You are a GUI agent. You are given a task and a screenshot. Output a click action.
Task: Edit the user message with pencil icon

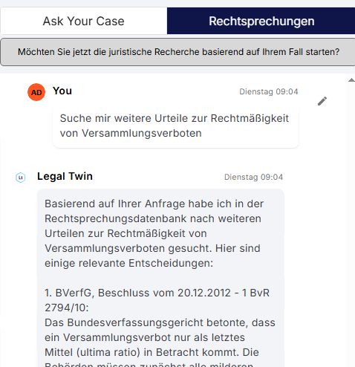(322, 101)
